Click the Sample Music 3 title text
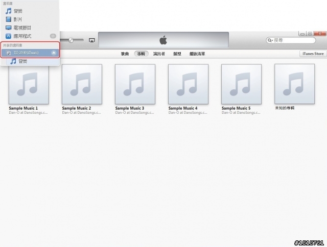This screenshot has width=327, height=247. click(130, 108)
